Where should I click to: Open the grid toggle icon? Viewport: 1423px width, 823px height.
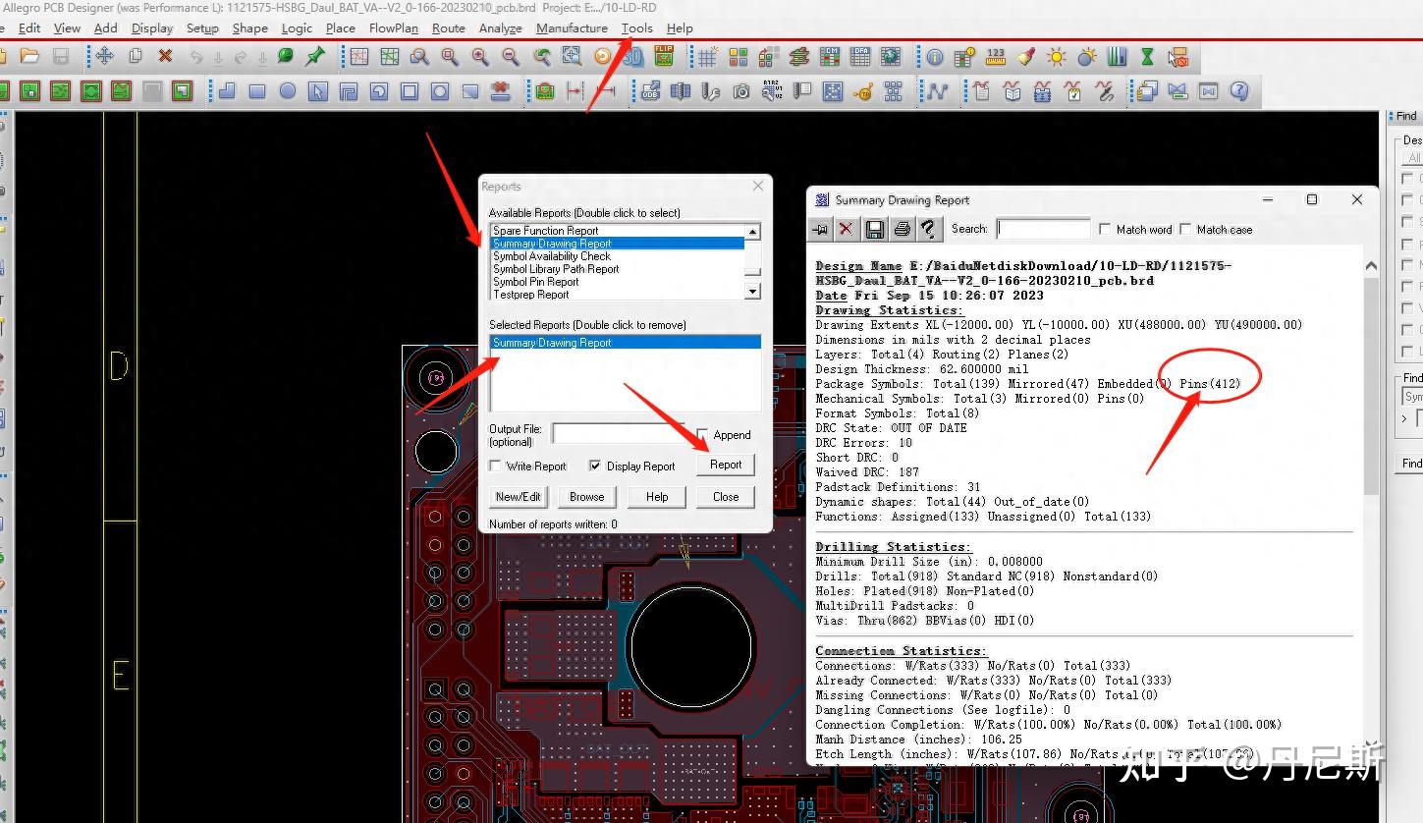click(707, 57)
